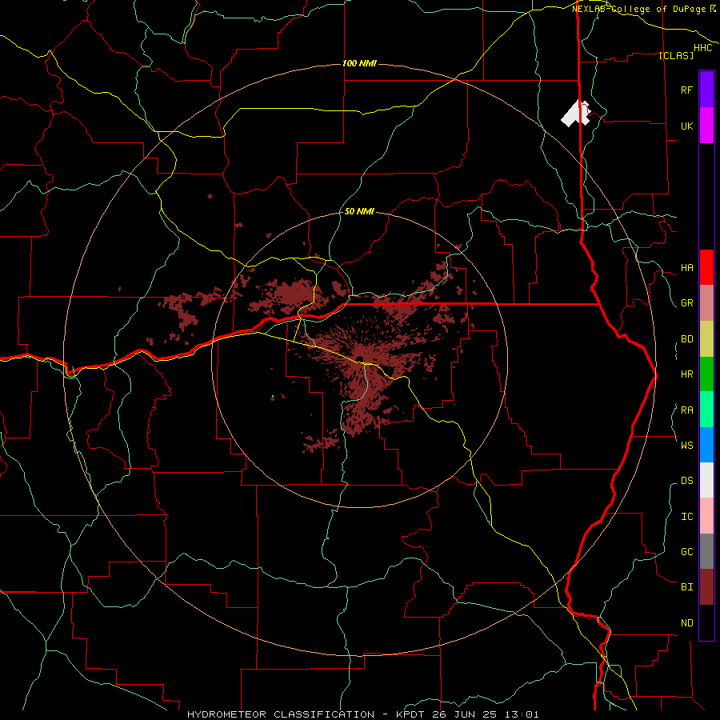The image size is (720, 720).
Task: Click the RF legend label
Action: click(686, 90)
